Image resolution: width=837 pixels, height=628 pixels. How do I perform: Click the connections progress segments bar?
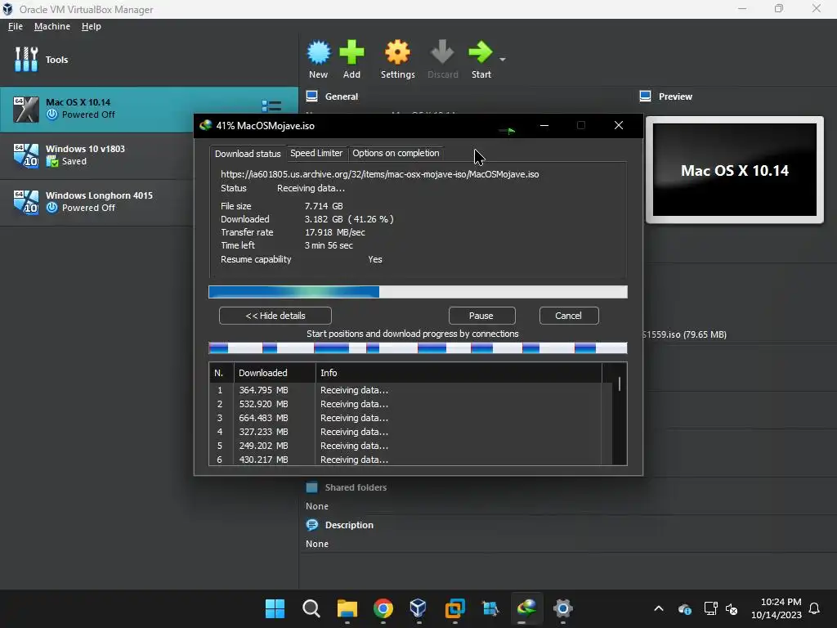(418, 348)
